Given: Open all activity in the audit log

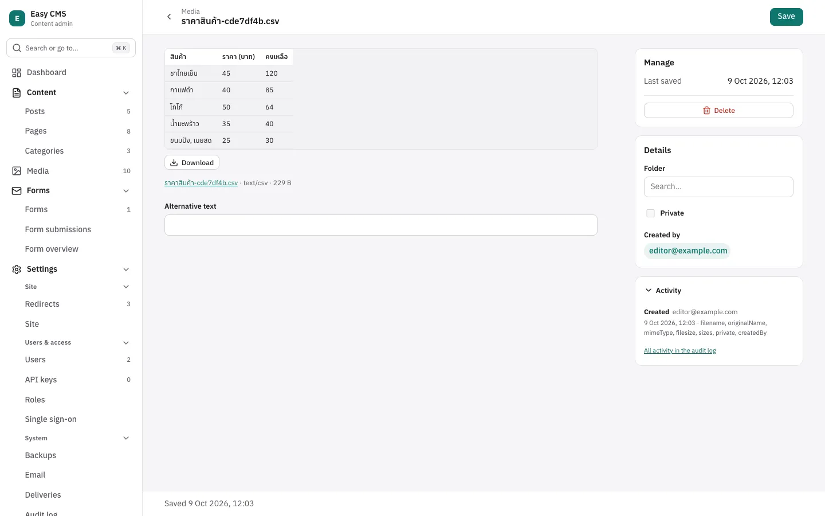Looking at the screenshot, I should [x=680, y=350].
